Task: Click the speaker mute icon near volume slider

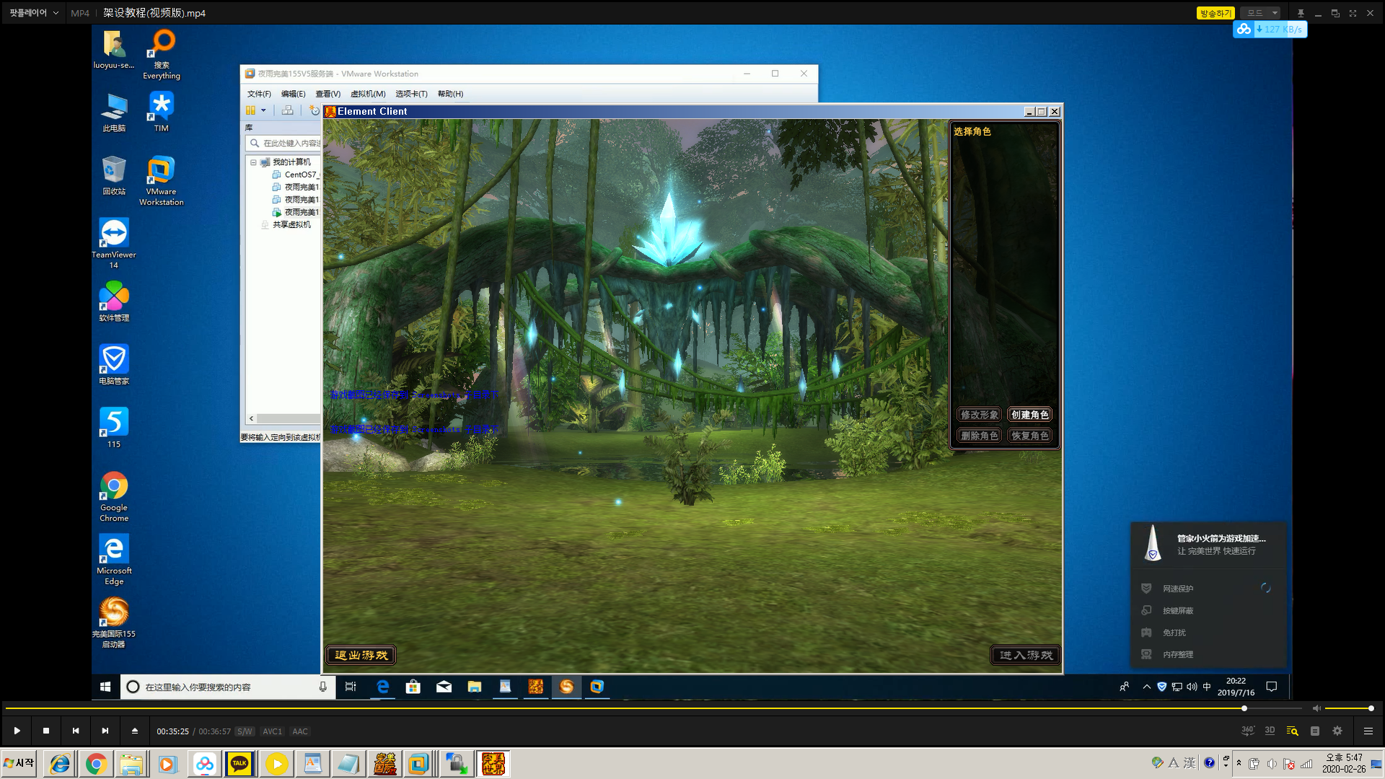Action: pyautogui.click(x=1316, y=708)
